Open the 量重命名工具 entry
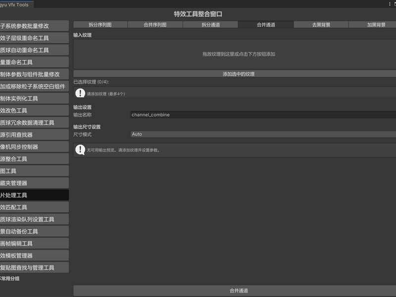 click(34, 62)
